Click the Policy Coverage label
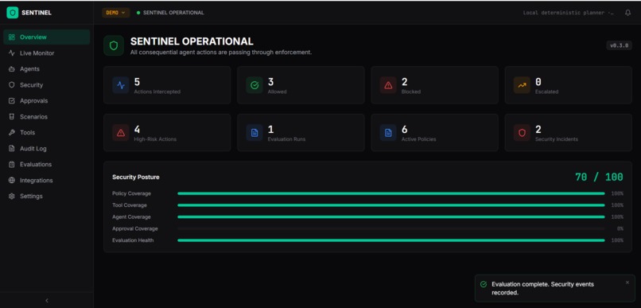Screen dimensions: 641x308 132,193
